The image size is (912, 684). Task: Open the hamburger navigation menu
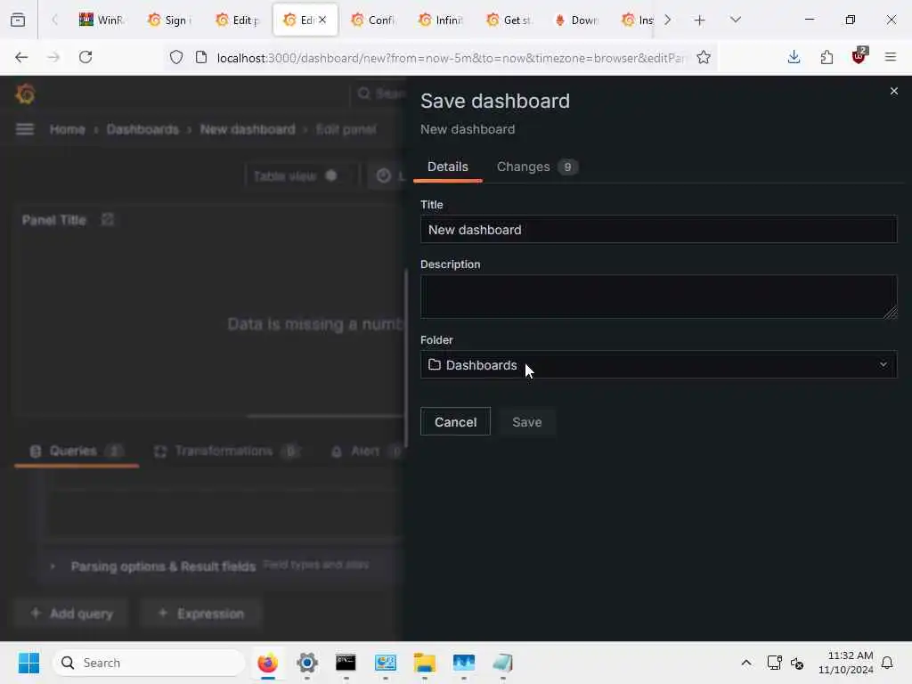[24, 129]
